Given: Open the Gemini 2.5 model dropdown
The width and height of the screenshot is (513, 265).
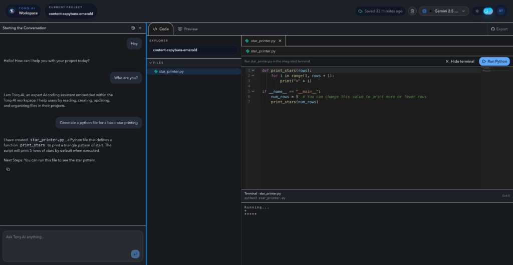Looking at the screenshot, I should 444,11.
